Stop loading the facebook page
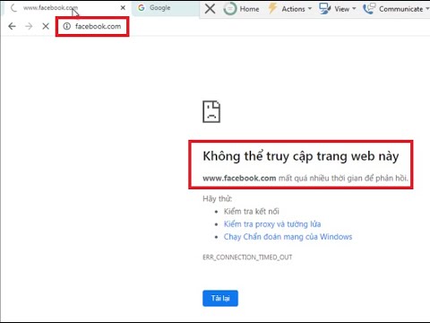The width and height of the screenshot is (430, 323). [46, 26]
